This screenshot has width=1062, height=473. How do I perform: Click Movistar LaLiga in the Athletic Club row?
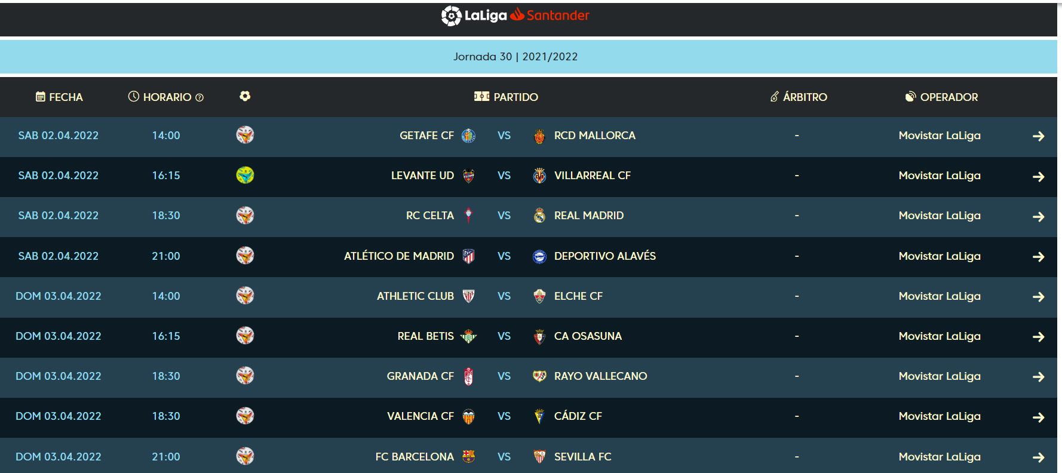pyautogui.click(x=939, y=296)
